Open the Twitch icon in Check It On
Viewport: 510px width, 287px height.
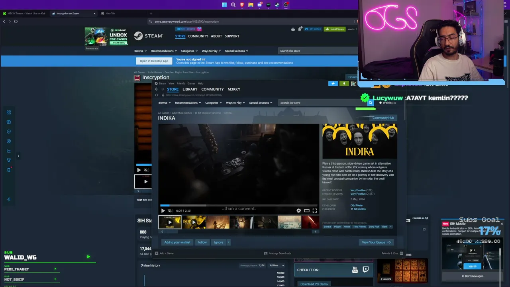click(x=366, y=270)
